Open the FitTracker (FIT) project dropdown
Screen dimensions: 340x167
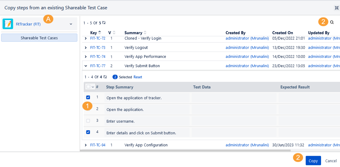pos(39,24)
